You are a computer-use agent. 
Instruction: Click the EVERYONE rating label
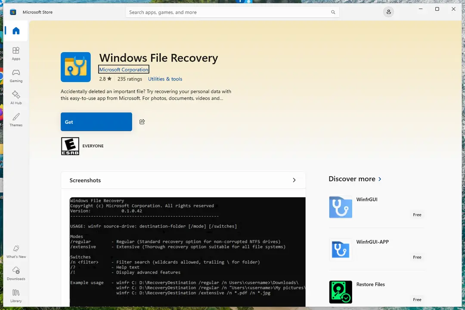(93, 146)
